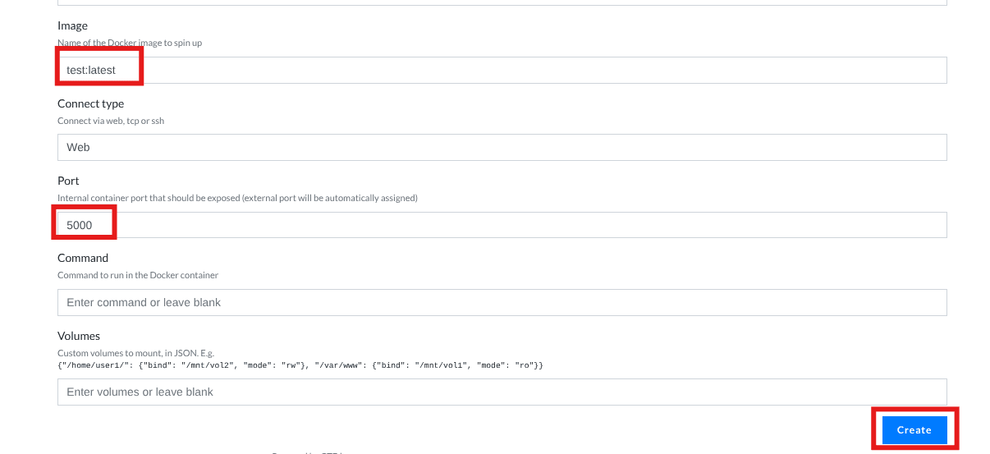Click the 'Connect via web, tcp or ssh' hint
This screenshot has height=454, width=990.
click(111, 121)
